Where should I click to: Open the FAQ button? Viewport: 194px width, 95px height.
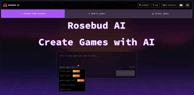click(x=155, y=5)
